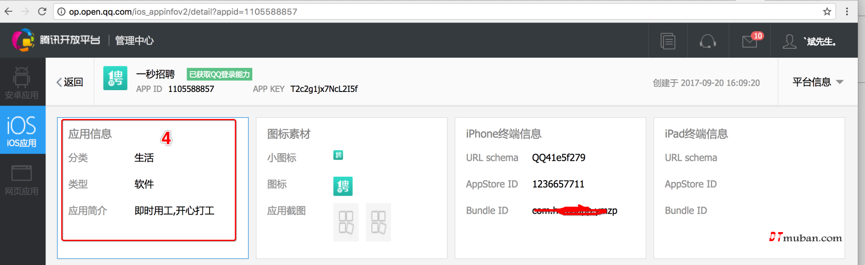
Task: Click the browser back arrow
Action: pos(9,12)
